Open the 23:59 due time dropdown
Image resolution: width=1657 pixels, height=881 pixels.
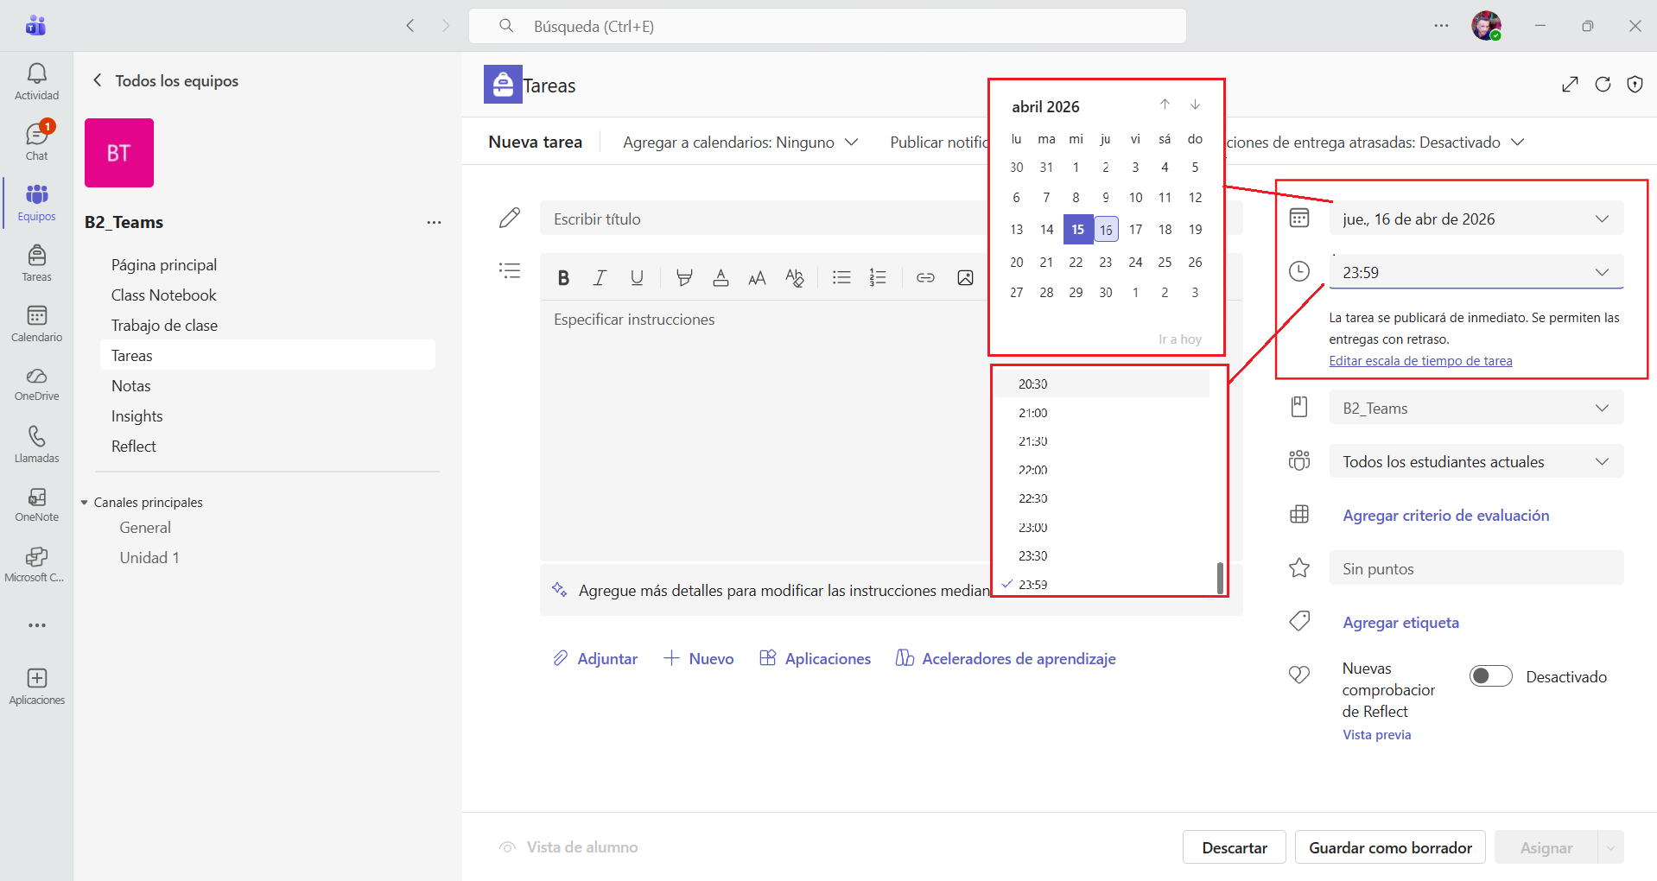1476,272
